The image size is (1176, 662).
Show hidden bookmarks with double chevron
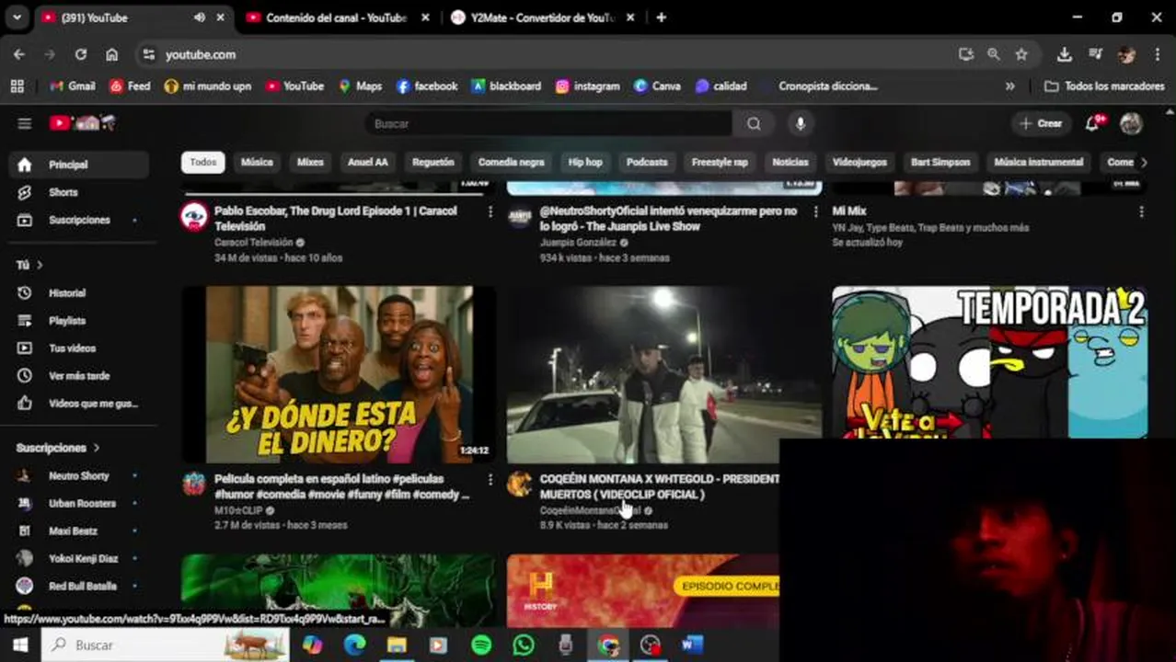tap(1009, 86)
